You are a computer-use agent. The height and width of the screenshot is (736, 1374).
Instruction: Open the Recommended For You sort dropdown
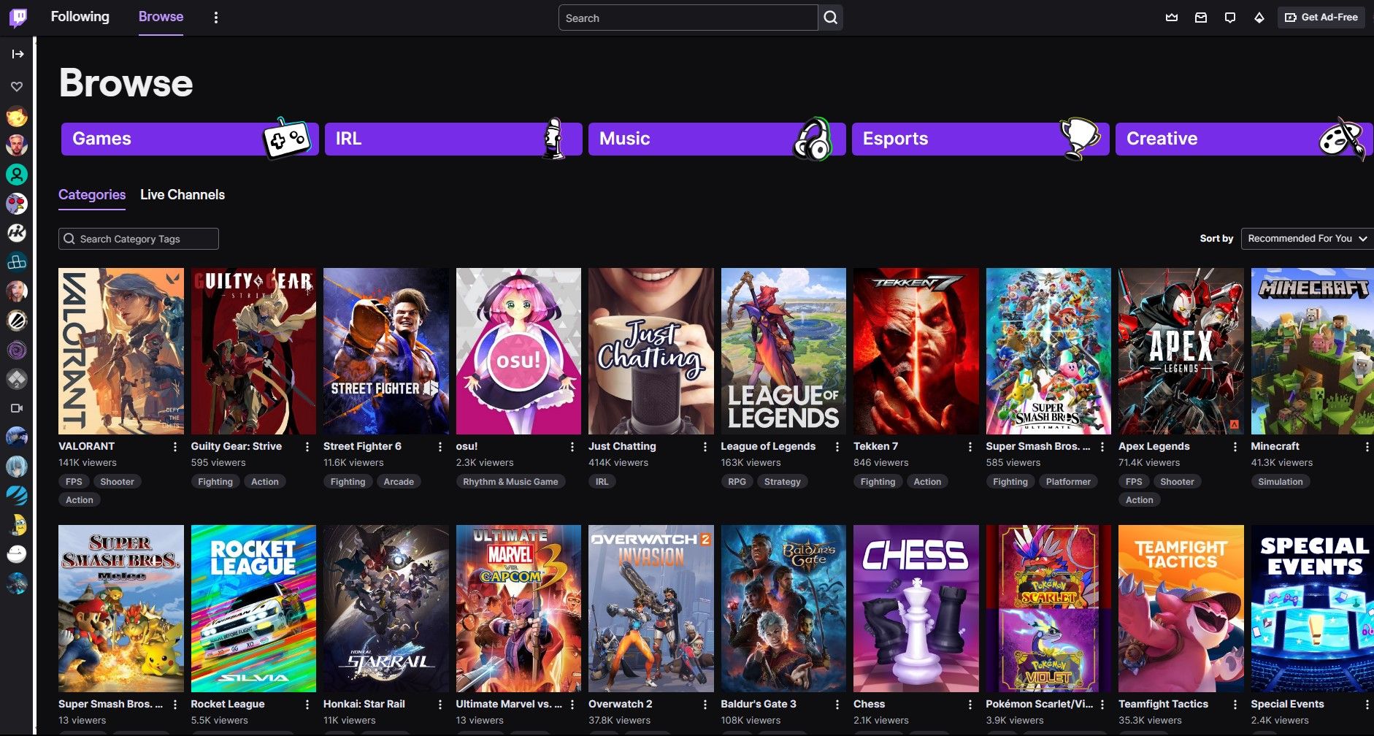(x=1306, y=238)
